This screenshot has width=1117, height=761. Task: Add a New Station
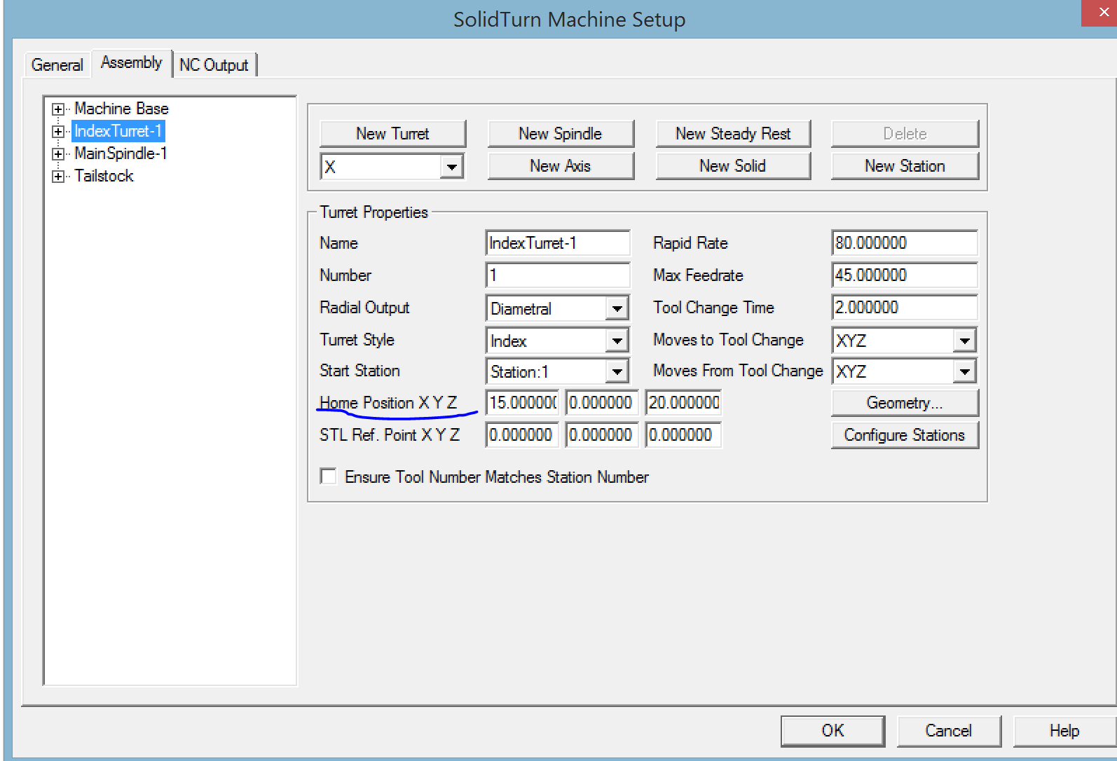pos(905,166)
